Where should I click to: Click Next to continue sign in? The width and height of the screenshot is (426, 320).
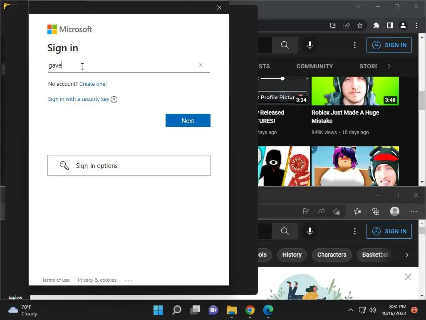pos(188,120)
